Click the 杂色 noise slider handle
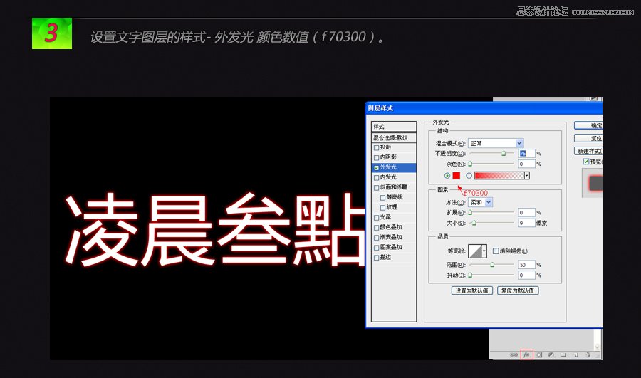The width and height of the screenshot is (641, 378). pyautogui.click(x=470, y=164)
